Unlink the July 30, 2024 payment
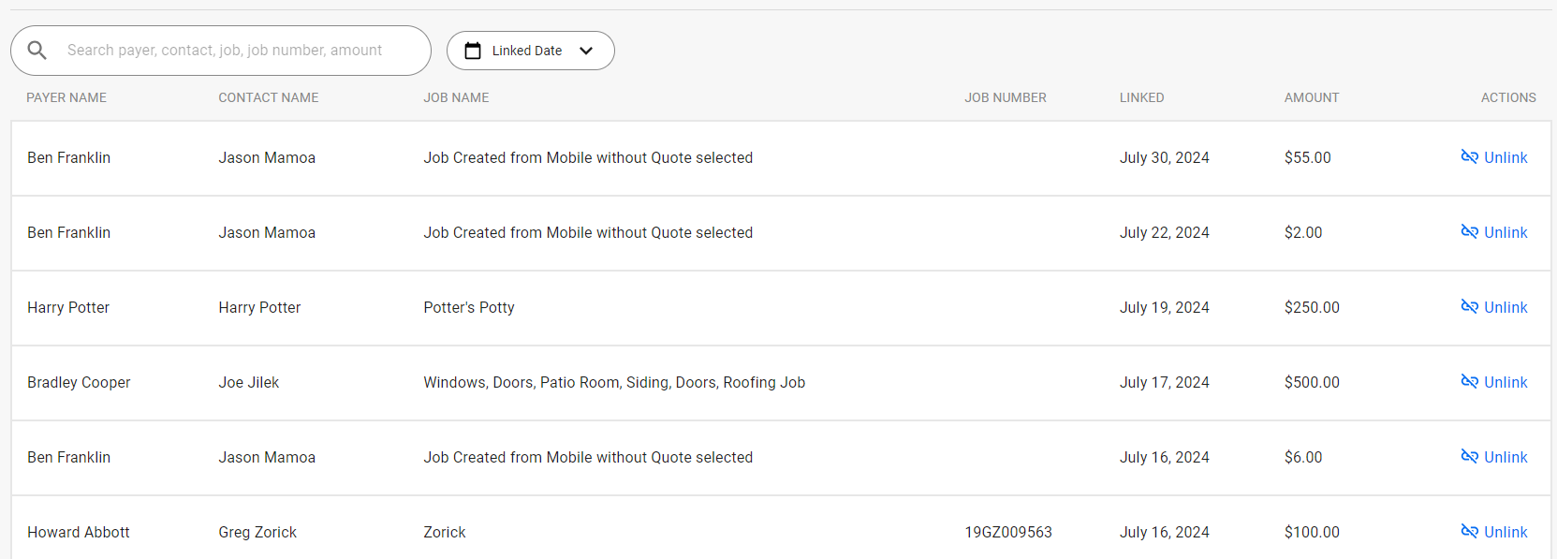The image size is (1557, 559). [x=1494, y=157]
